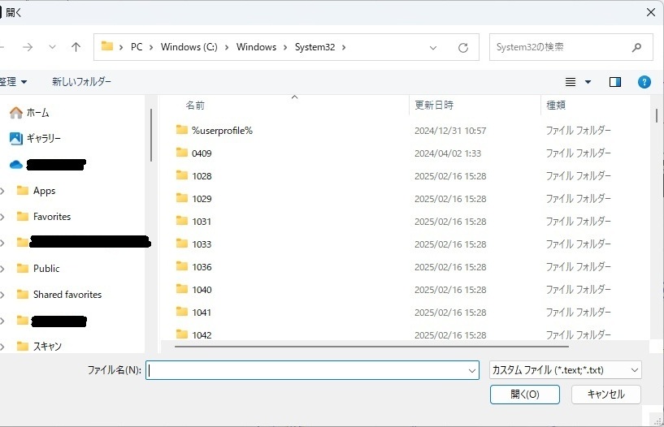Image resolution: width=664 pixels, height=427 pixels.
Task: Expand the Apps folder tree node
Action: pyautogui.click(x=3, y=191)
